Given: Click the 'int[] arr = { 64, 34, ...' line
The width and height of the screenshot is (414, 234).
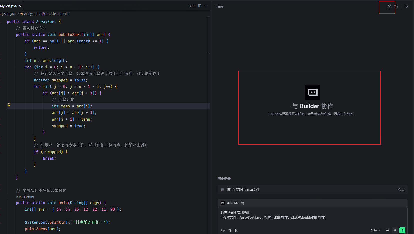Looking at the screenshot, I should coord(73,209).
